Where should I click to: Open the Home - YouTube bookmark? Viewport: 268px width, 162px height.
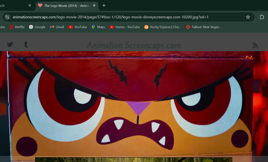tap(124, 27)
